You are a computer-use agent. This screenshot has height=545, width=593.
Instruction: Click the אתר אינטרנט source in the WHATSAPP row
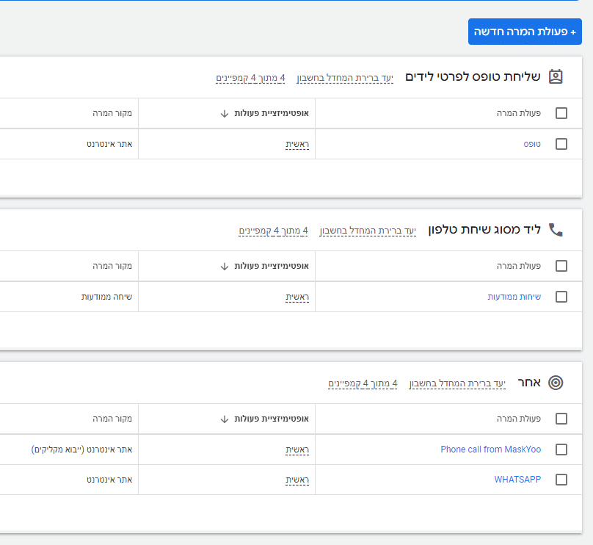109,480
